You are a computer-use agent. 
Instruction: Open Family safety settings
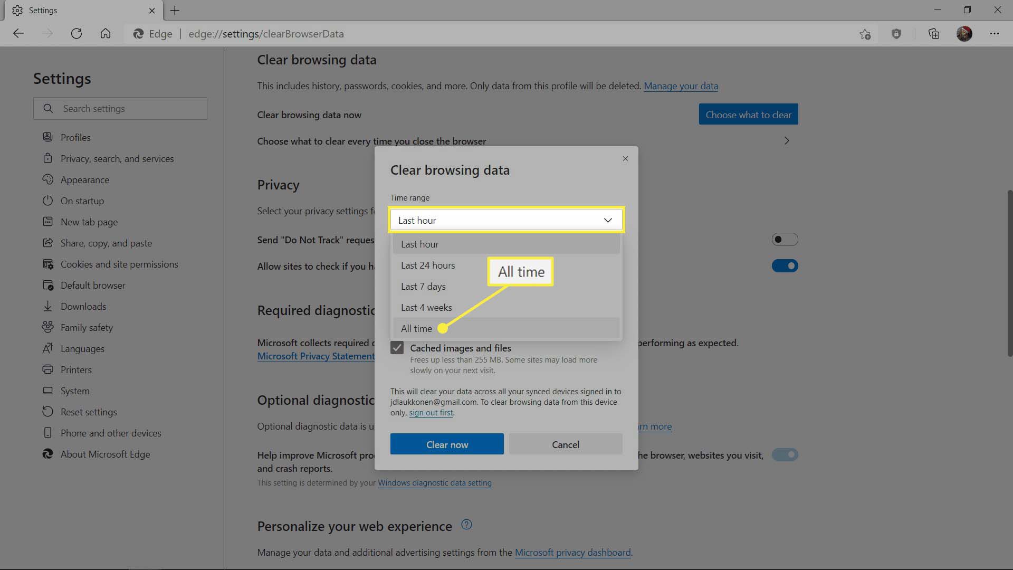[x=87, y=328]
